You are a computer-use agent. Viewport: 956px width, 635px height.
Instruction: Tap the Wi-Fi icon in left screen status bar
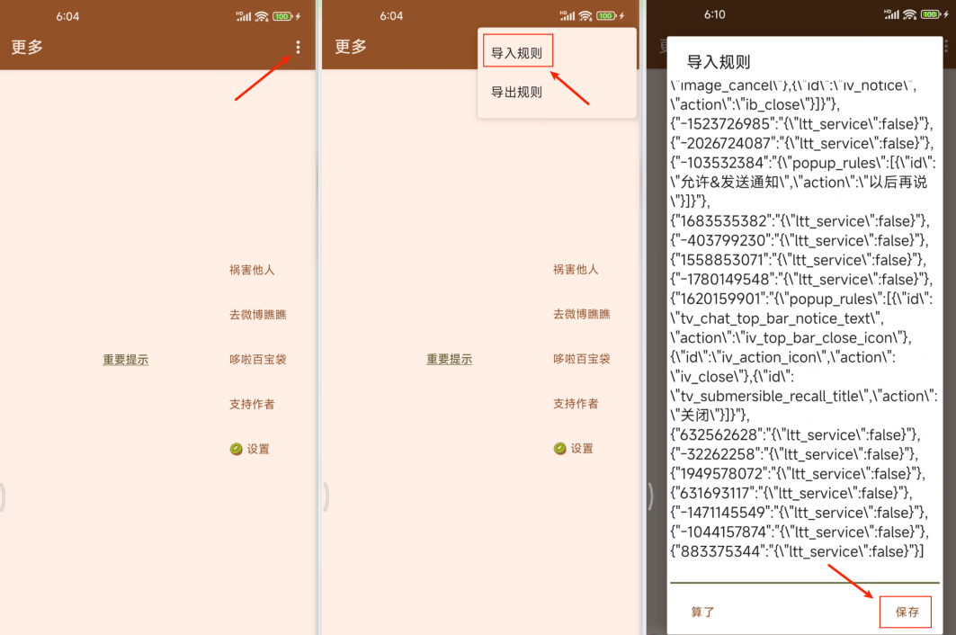(x=261, y=16)
